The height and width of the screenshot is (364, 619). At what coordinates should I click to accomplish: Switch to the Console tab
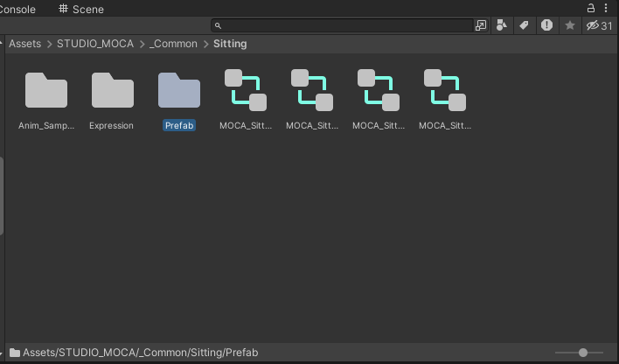[x=17, y=9]
